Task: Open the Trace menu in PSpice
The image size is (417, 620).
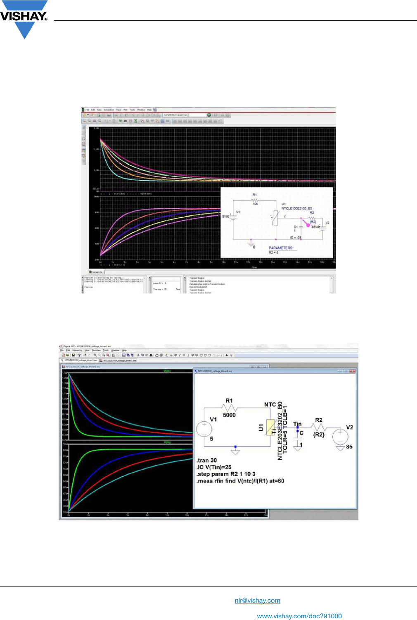Action: click(x=118, y=110)
